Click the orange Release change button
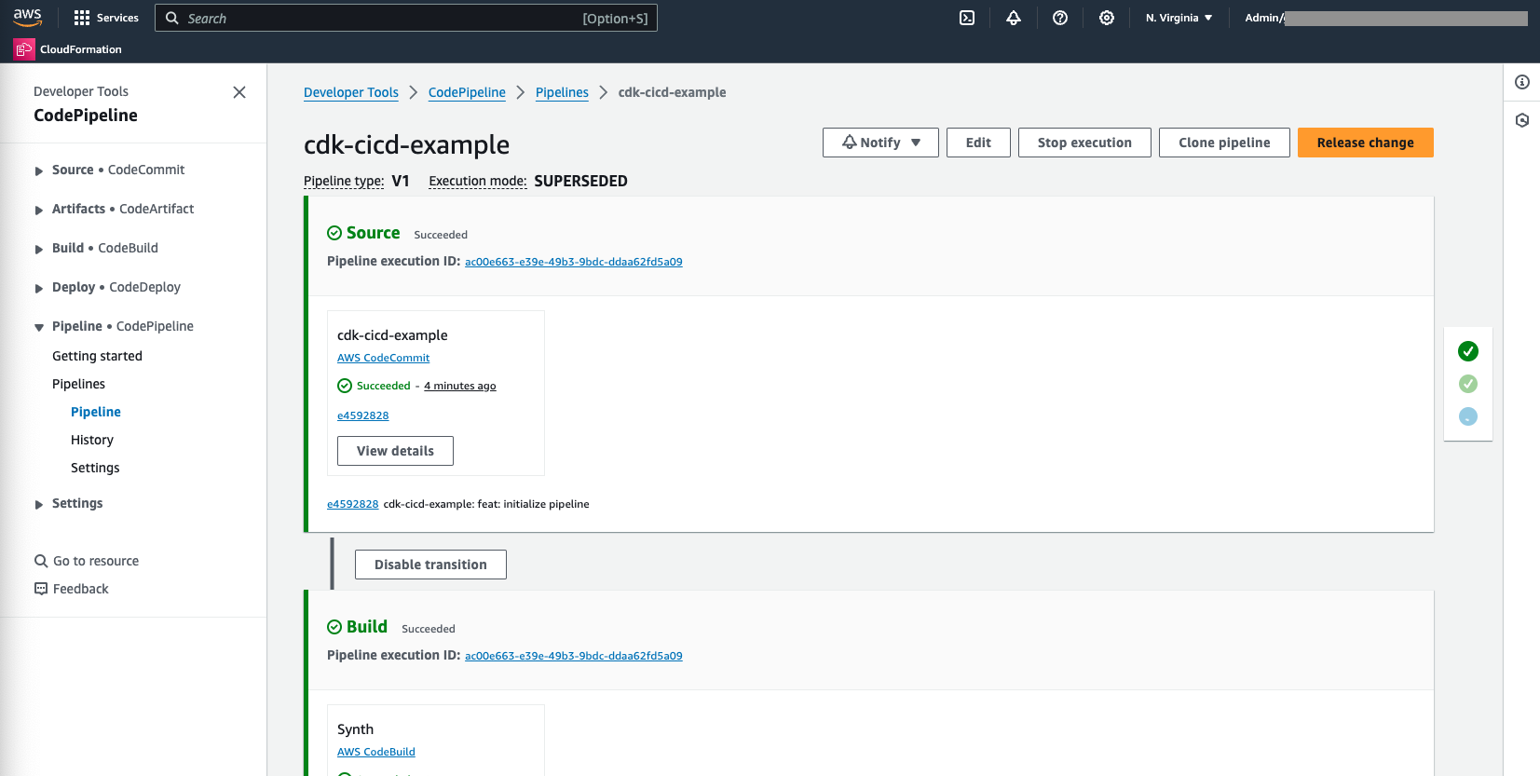Image resolution: width=1540 pixels, height=776 pixels. 1365,143
